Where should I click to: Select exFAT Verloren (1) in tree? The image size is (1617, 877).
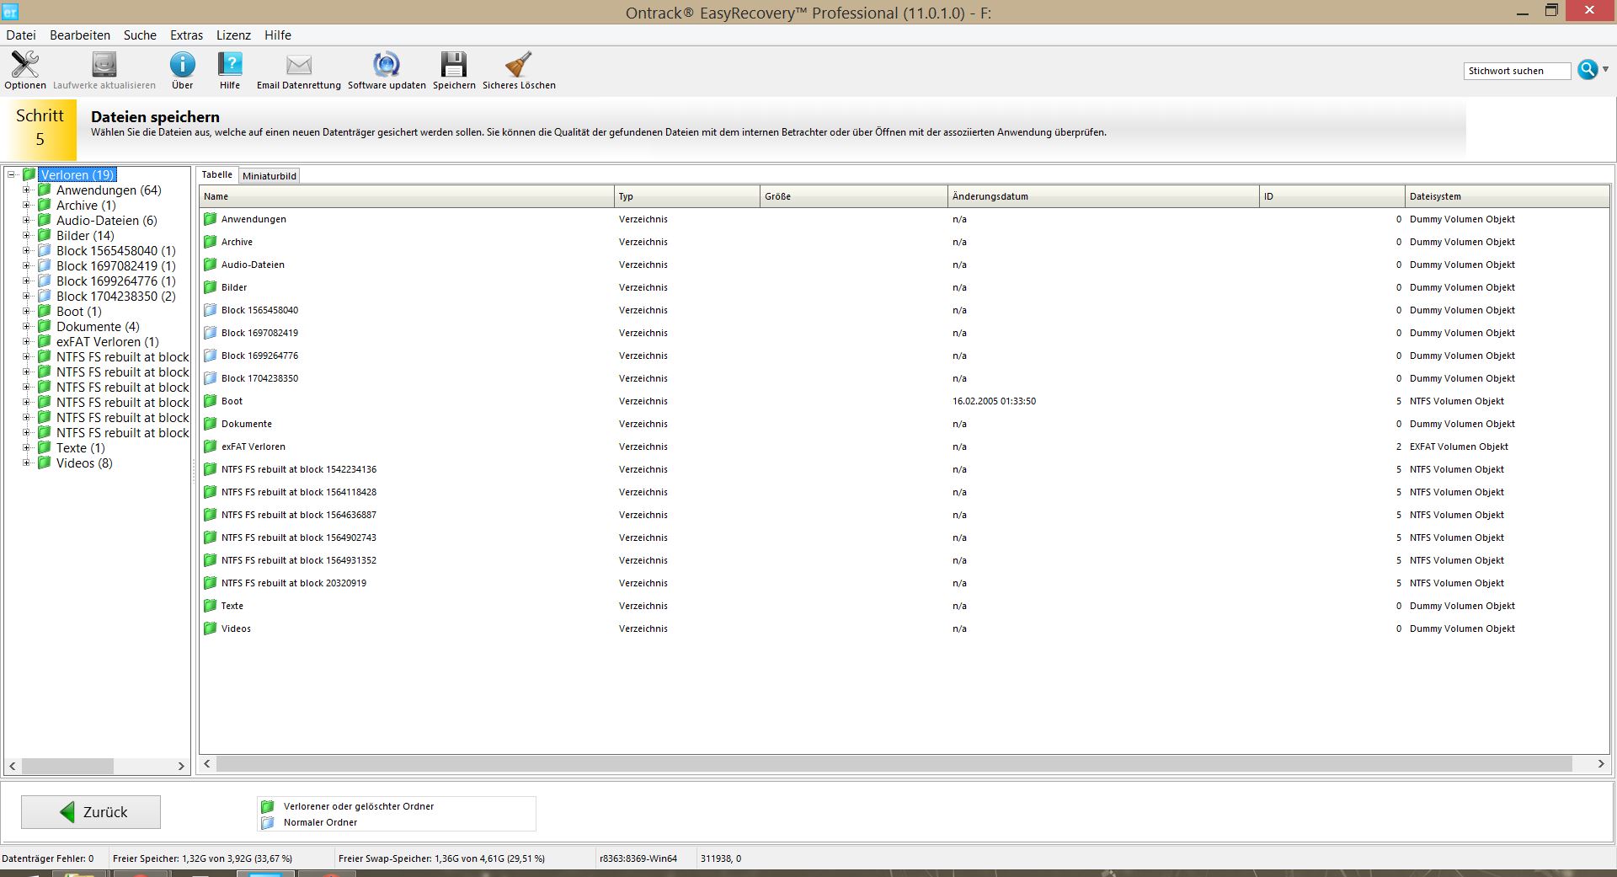pos(108,342)
